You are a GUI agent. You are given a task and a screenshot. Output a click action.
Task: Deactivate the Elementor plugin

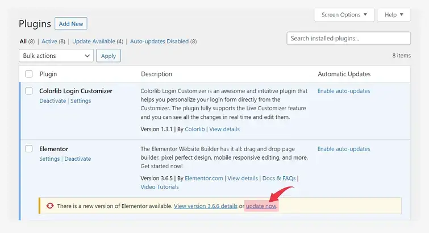(x=78, y=159)
